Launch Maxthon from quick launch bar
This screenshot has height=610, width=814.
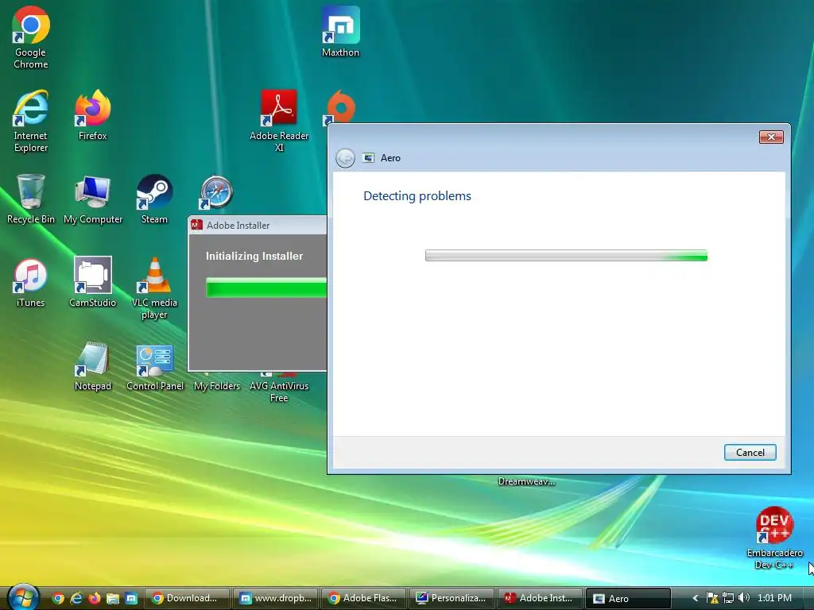[x=131, y=598]
